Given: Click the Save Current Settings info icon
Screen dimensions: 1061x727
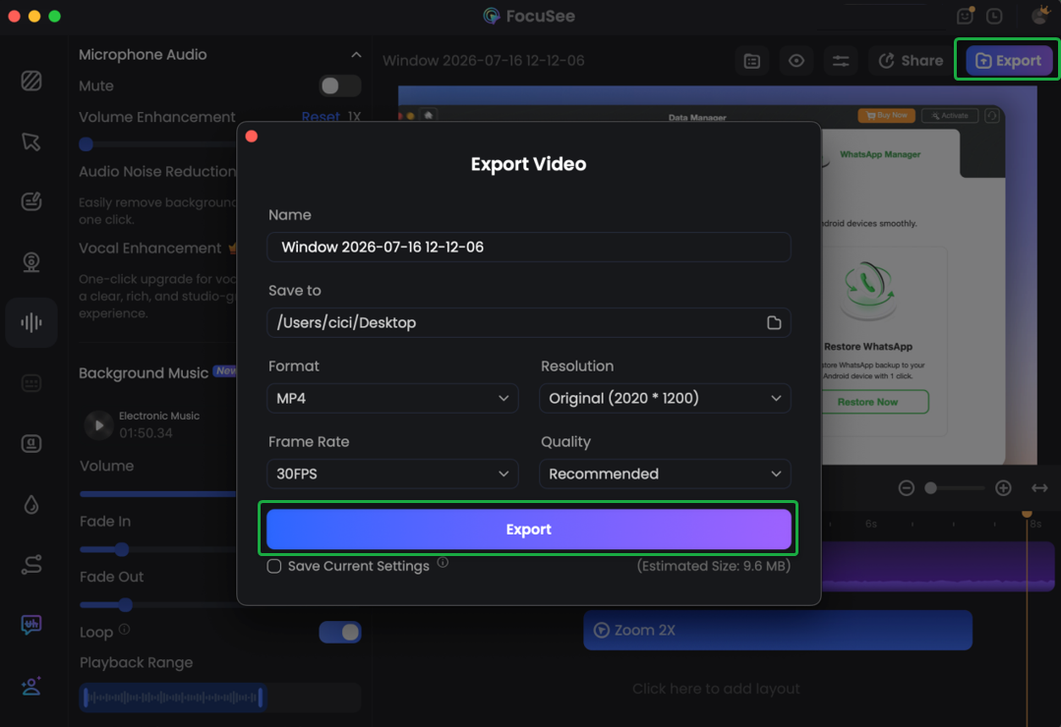Looking at the screenshot, I should (x=442, y=563).
